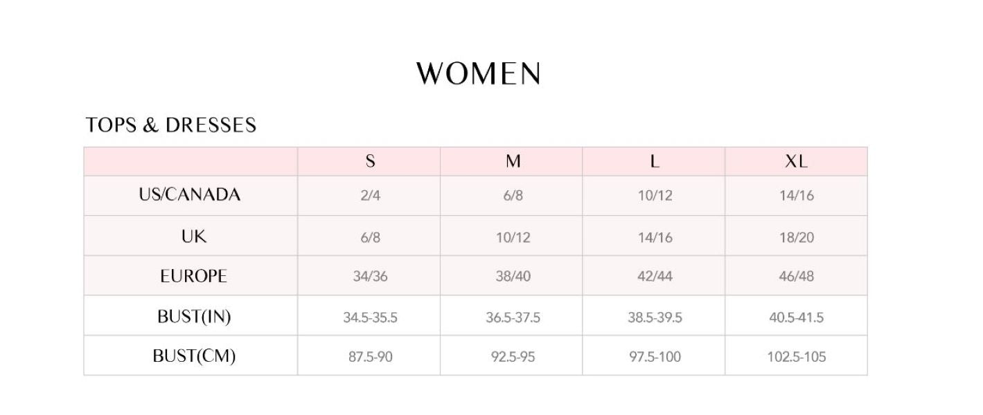Select the L size column header
983x415 pixels.
(654, 162)
